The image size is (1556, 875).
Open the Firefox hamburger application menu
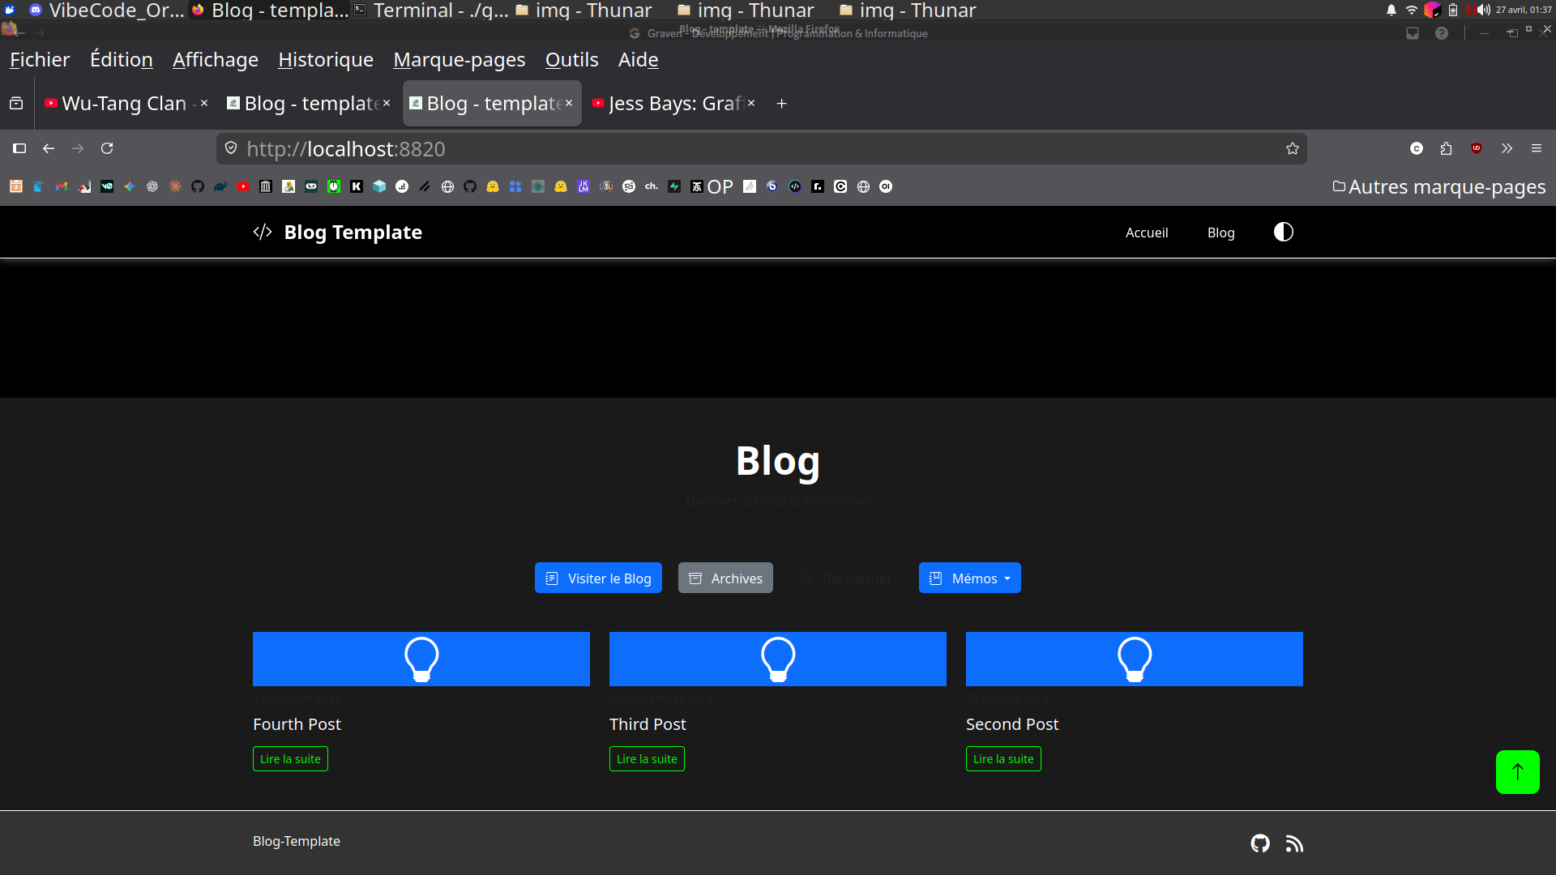click(1536, 148)
